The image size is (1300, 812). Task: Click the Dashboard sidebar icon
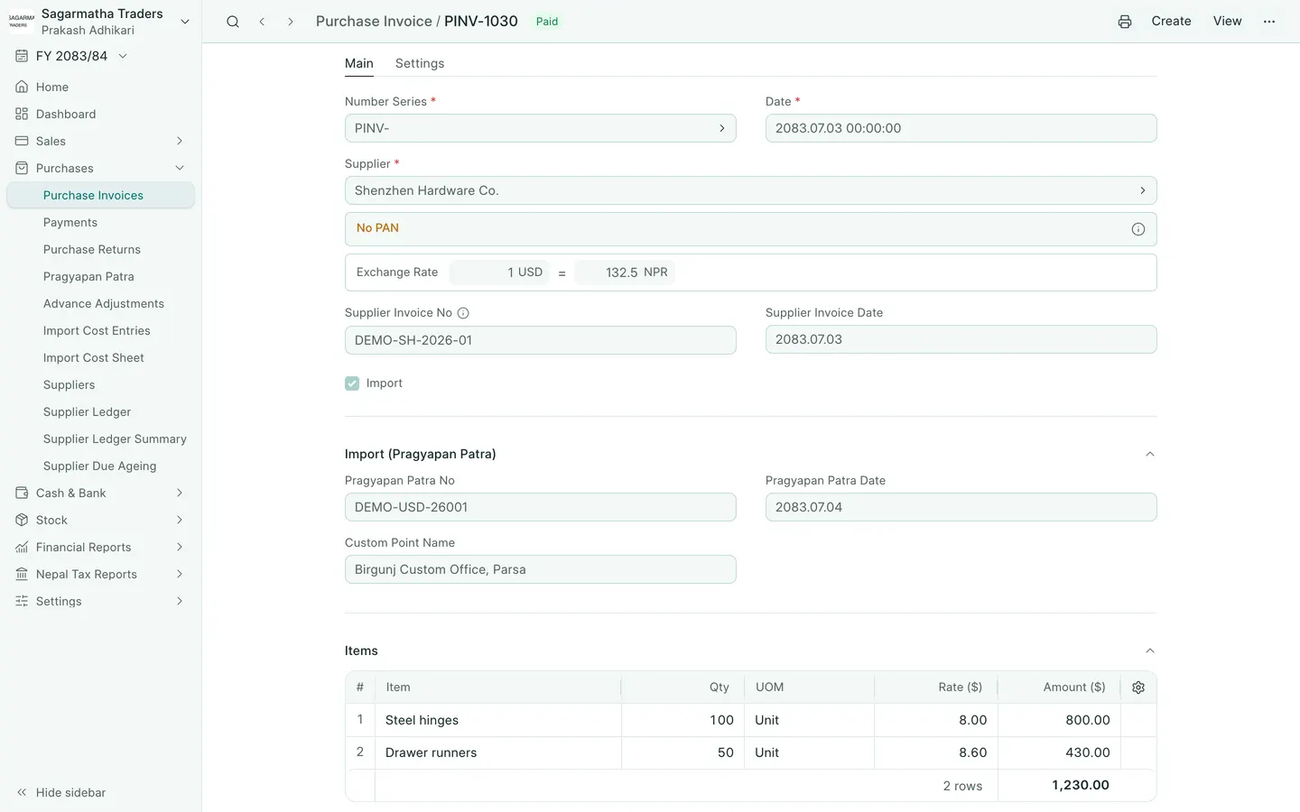[22, 114]
